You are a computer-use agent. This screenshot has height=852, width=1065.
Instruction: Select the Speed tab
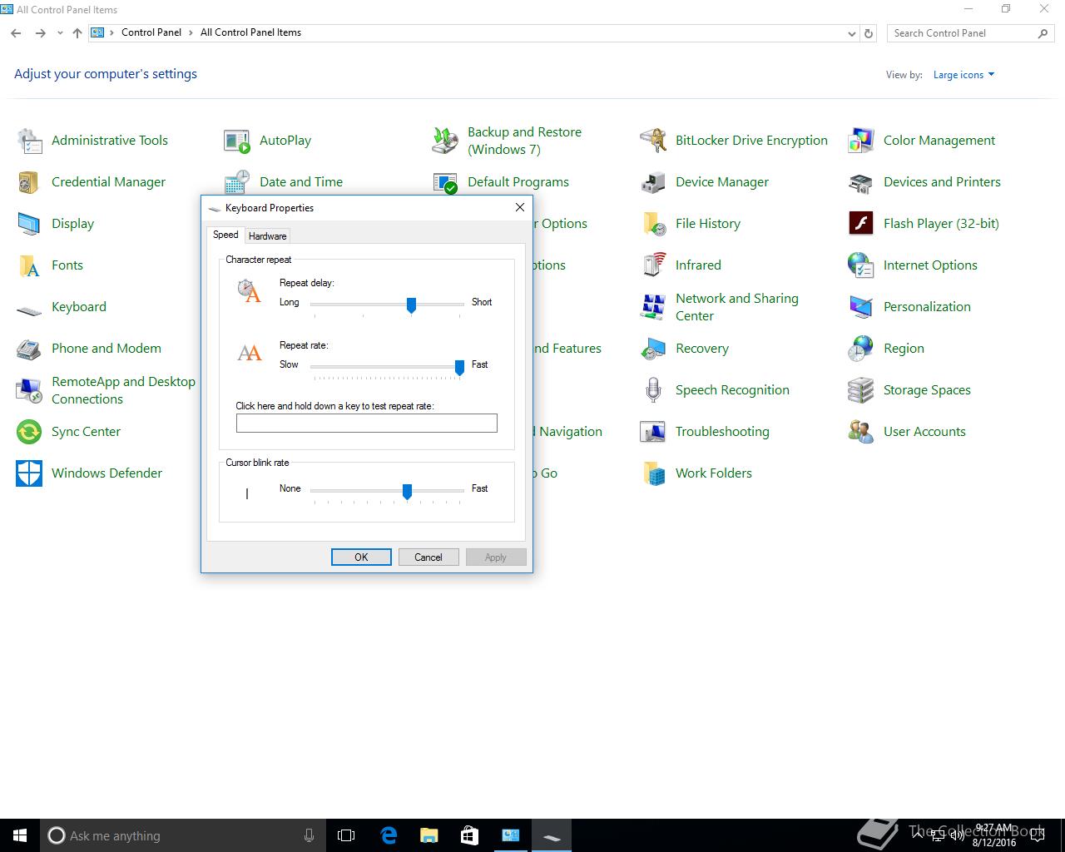[x=225, y=235]
